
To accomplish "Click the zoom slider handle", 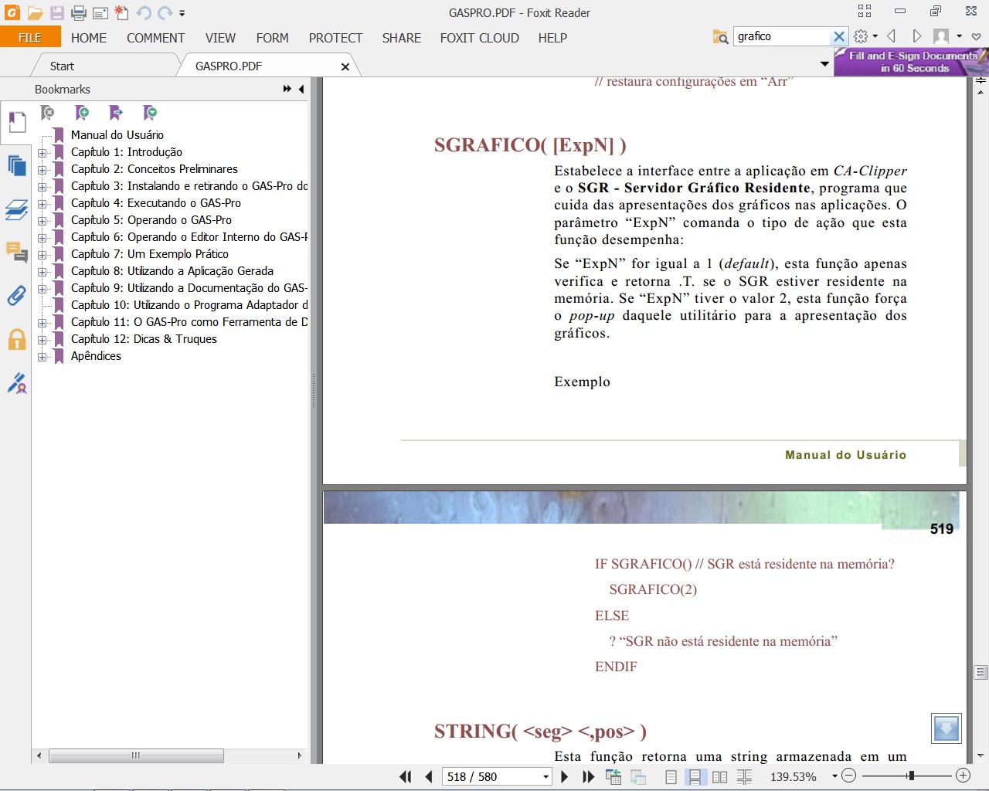I will click(x=912, y=776).
